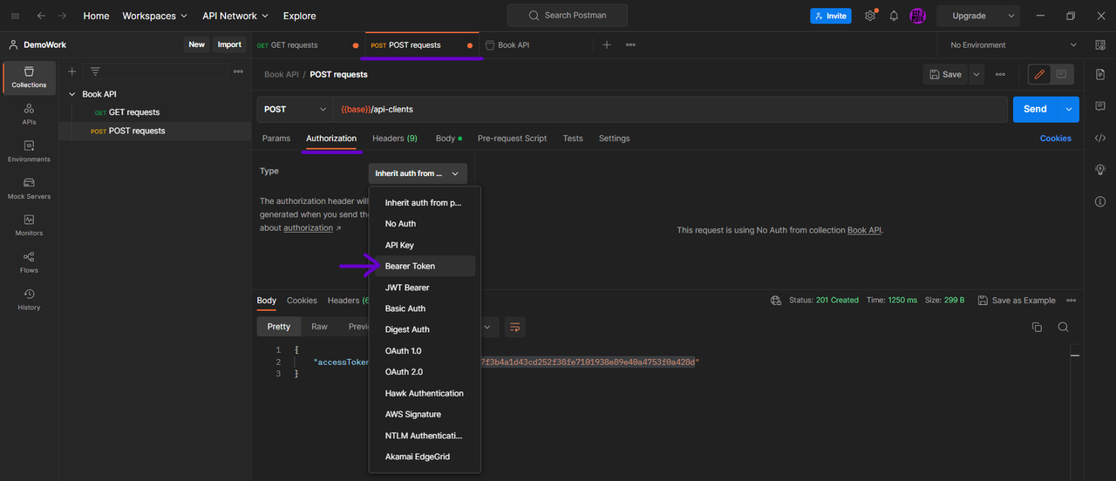The height and width of the screenshot is (481, 1116).
Task: Open Workspaces dropdown
Action: point(154,16)
